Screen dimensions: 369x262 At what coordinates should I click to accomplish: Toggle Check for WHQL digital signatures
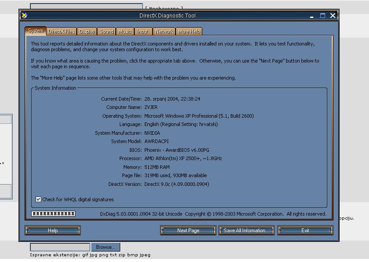point(39,199)
